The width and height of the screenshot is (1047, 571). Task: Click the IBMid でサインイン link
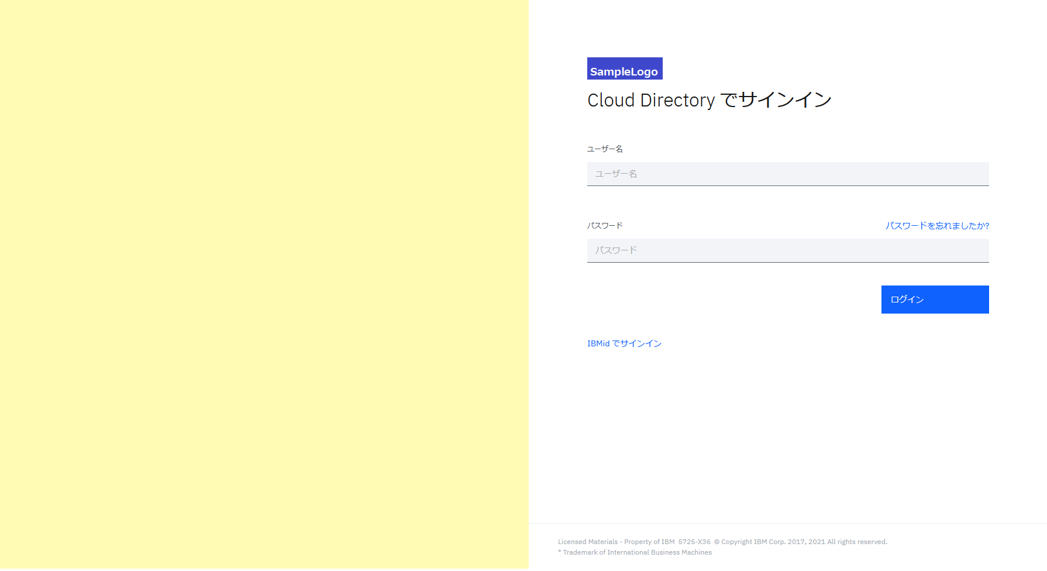tap(624, 343)
